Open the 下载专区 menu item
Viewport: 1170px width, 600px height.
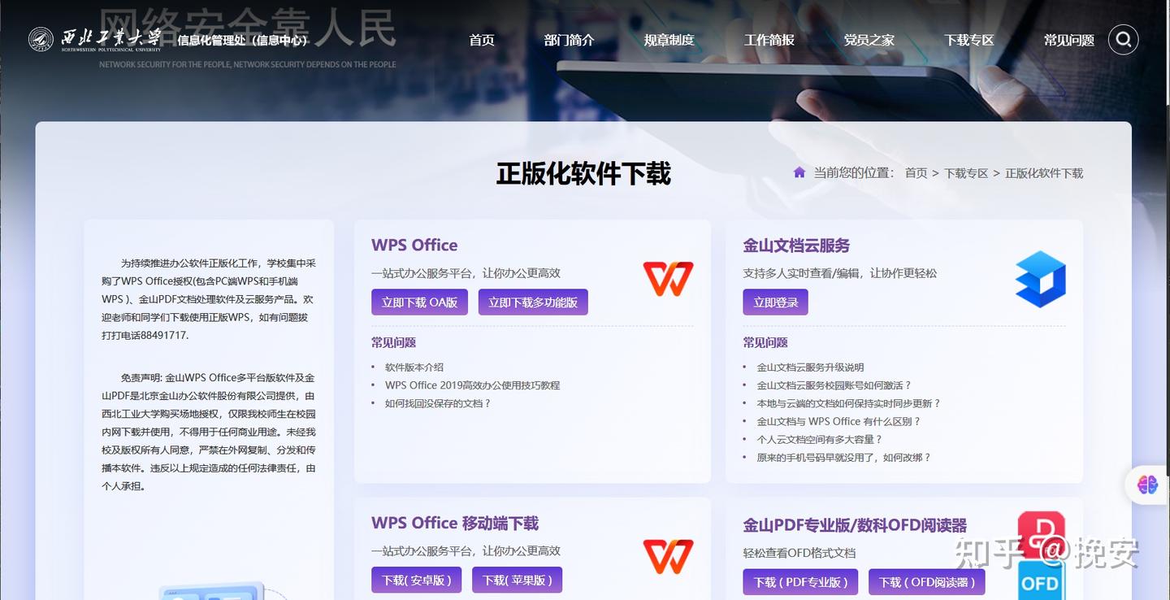pos(968,40)
